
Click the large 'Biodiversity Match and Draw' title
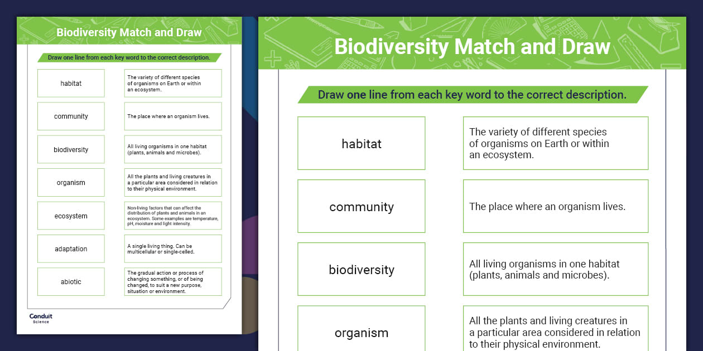point(472,47)
